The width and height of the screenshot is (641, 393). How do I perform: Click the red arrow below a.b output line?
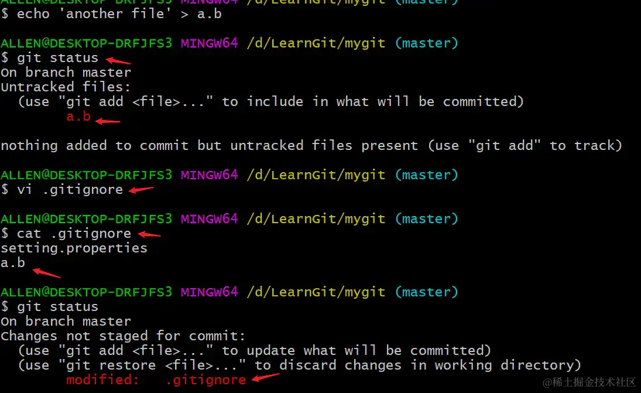click(x=47, y=273)
